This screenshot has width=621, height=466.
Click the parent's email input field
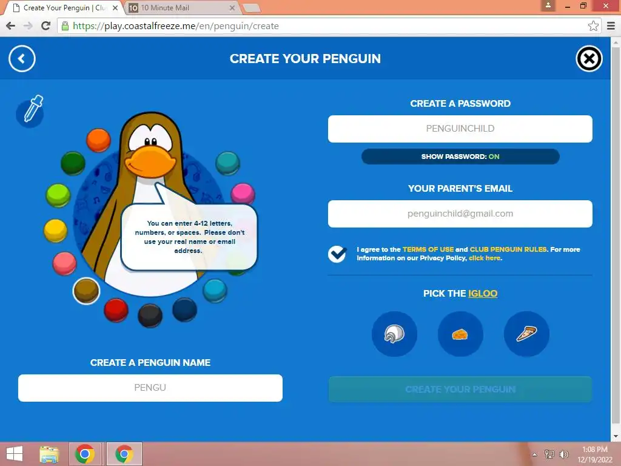460,214
